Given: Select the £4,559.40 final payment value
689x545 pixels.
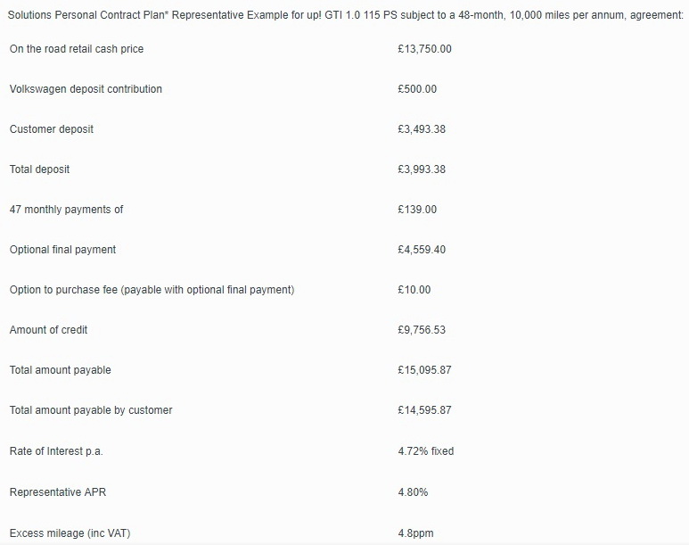Looking at the screenshot, I should 422,250.
